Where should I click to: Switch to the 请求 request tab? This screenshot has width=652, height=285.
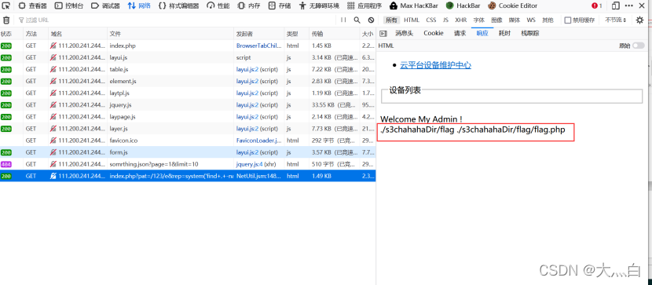point(460,34)
